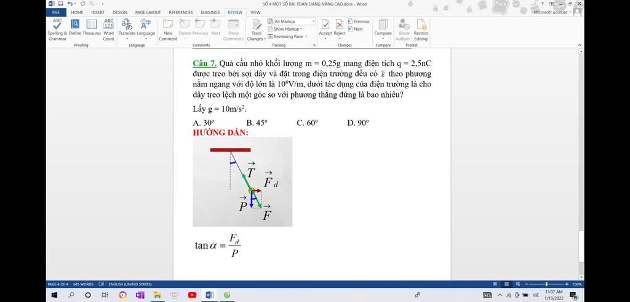Click the force diagram image
The width and height of the screenshot is (630, 302).
tap(242, 182)
